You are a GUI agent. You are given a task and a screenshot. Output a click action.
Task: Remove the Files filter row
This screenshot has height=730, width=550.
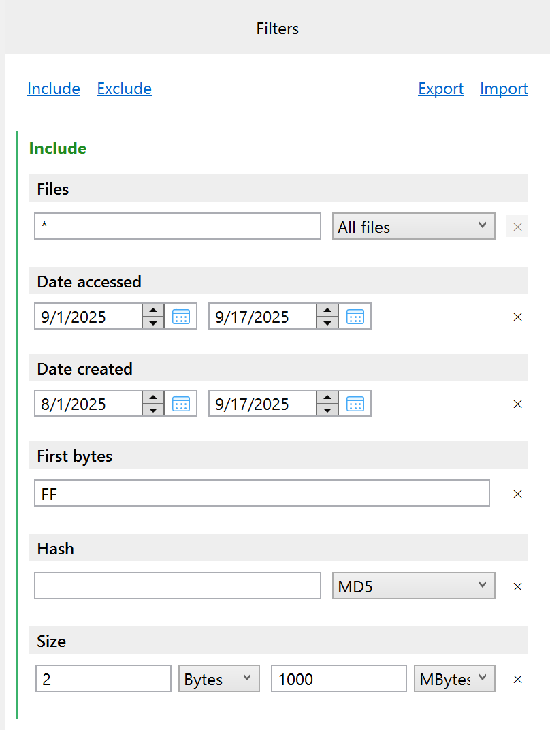[517, 226]
